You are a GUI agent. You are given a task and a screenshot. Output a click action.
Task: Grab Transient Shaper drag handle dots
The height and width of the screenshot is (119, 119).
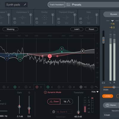coord(67,23)
